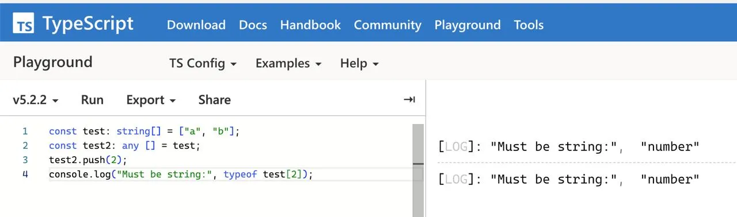This screenshot has height=217, width=737.
Task: Place cursor in 'const test: string[]' line
Action: [x=144, y=131]
